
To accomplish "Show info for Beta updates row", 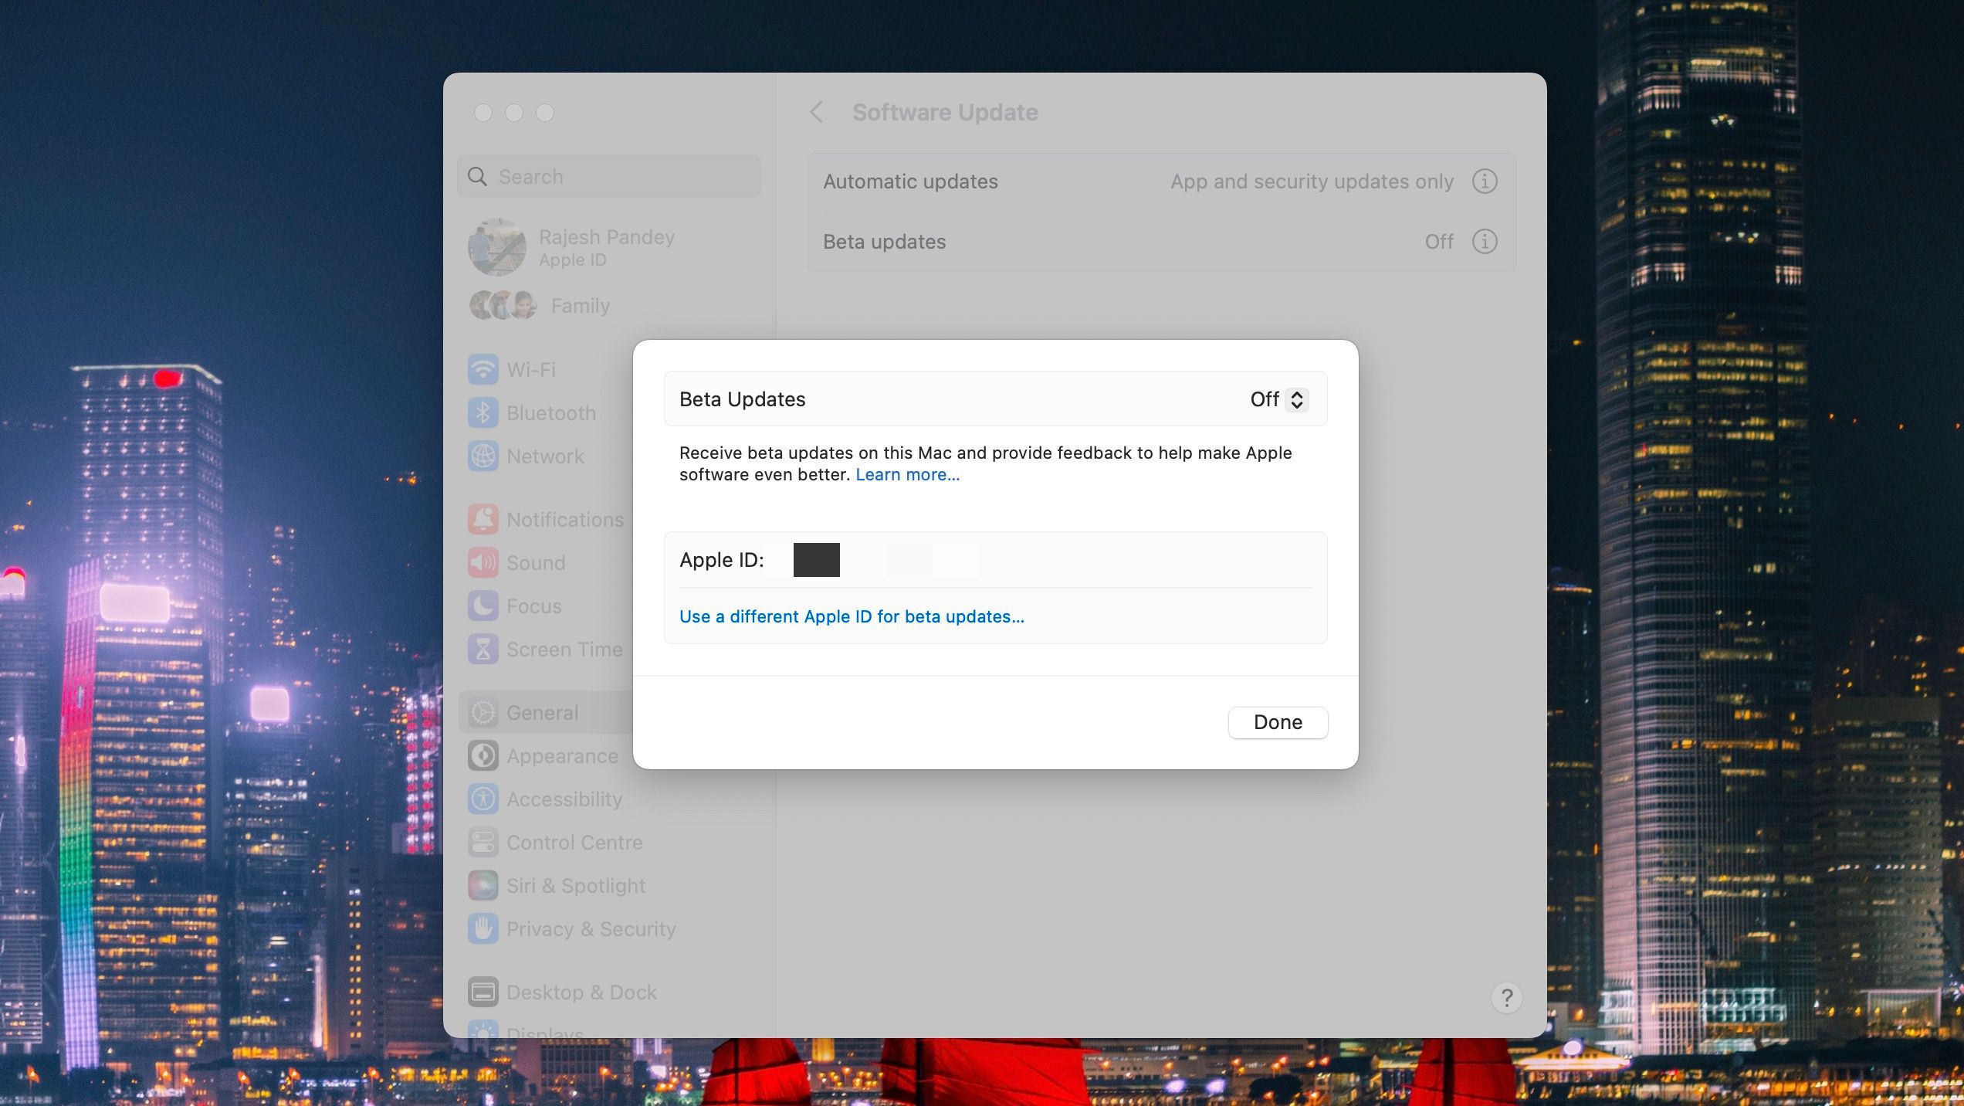I will point(1484,241).
